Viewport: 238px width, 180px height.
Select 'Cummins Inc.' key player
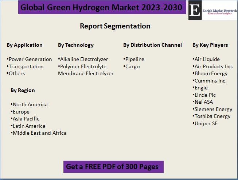[210, 81]
